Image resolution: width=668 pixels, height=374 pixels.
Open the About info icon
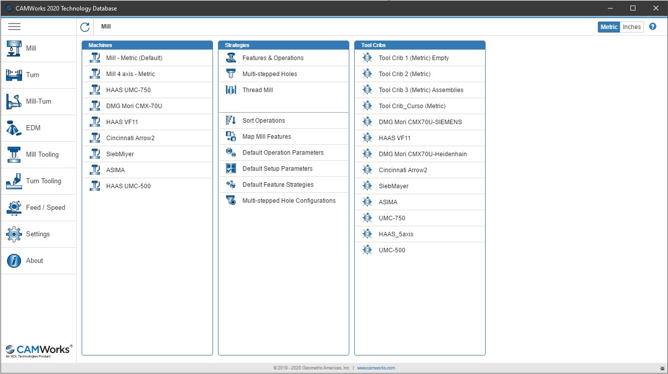click(x=14, y=261)
